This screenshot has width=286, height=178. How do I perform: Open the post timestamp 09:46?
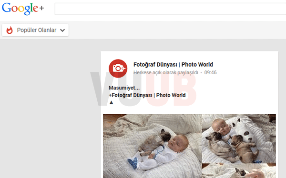click(x=210, y=72)
